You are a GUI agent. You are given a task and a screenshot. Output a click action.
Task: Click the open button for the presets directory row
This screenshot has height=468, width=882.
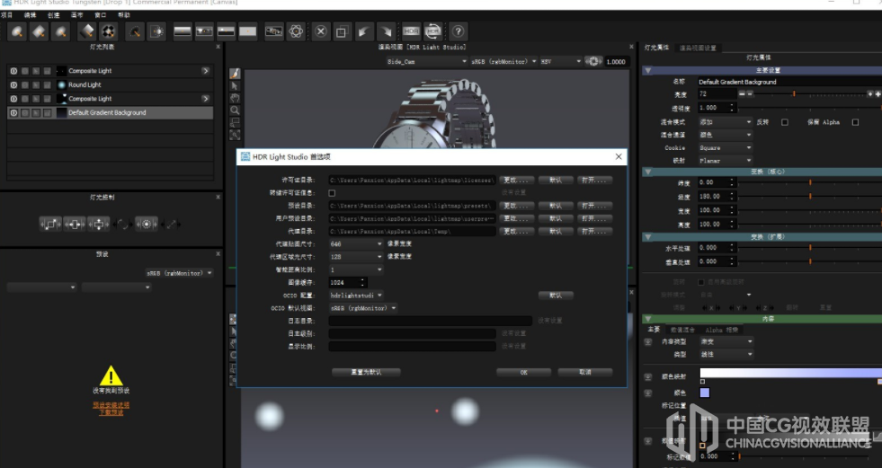tap(594, 206)
